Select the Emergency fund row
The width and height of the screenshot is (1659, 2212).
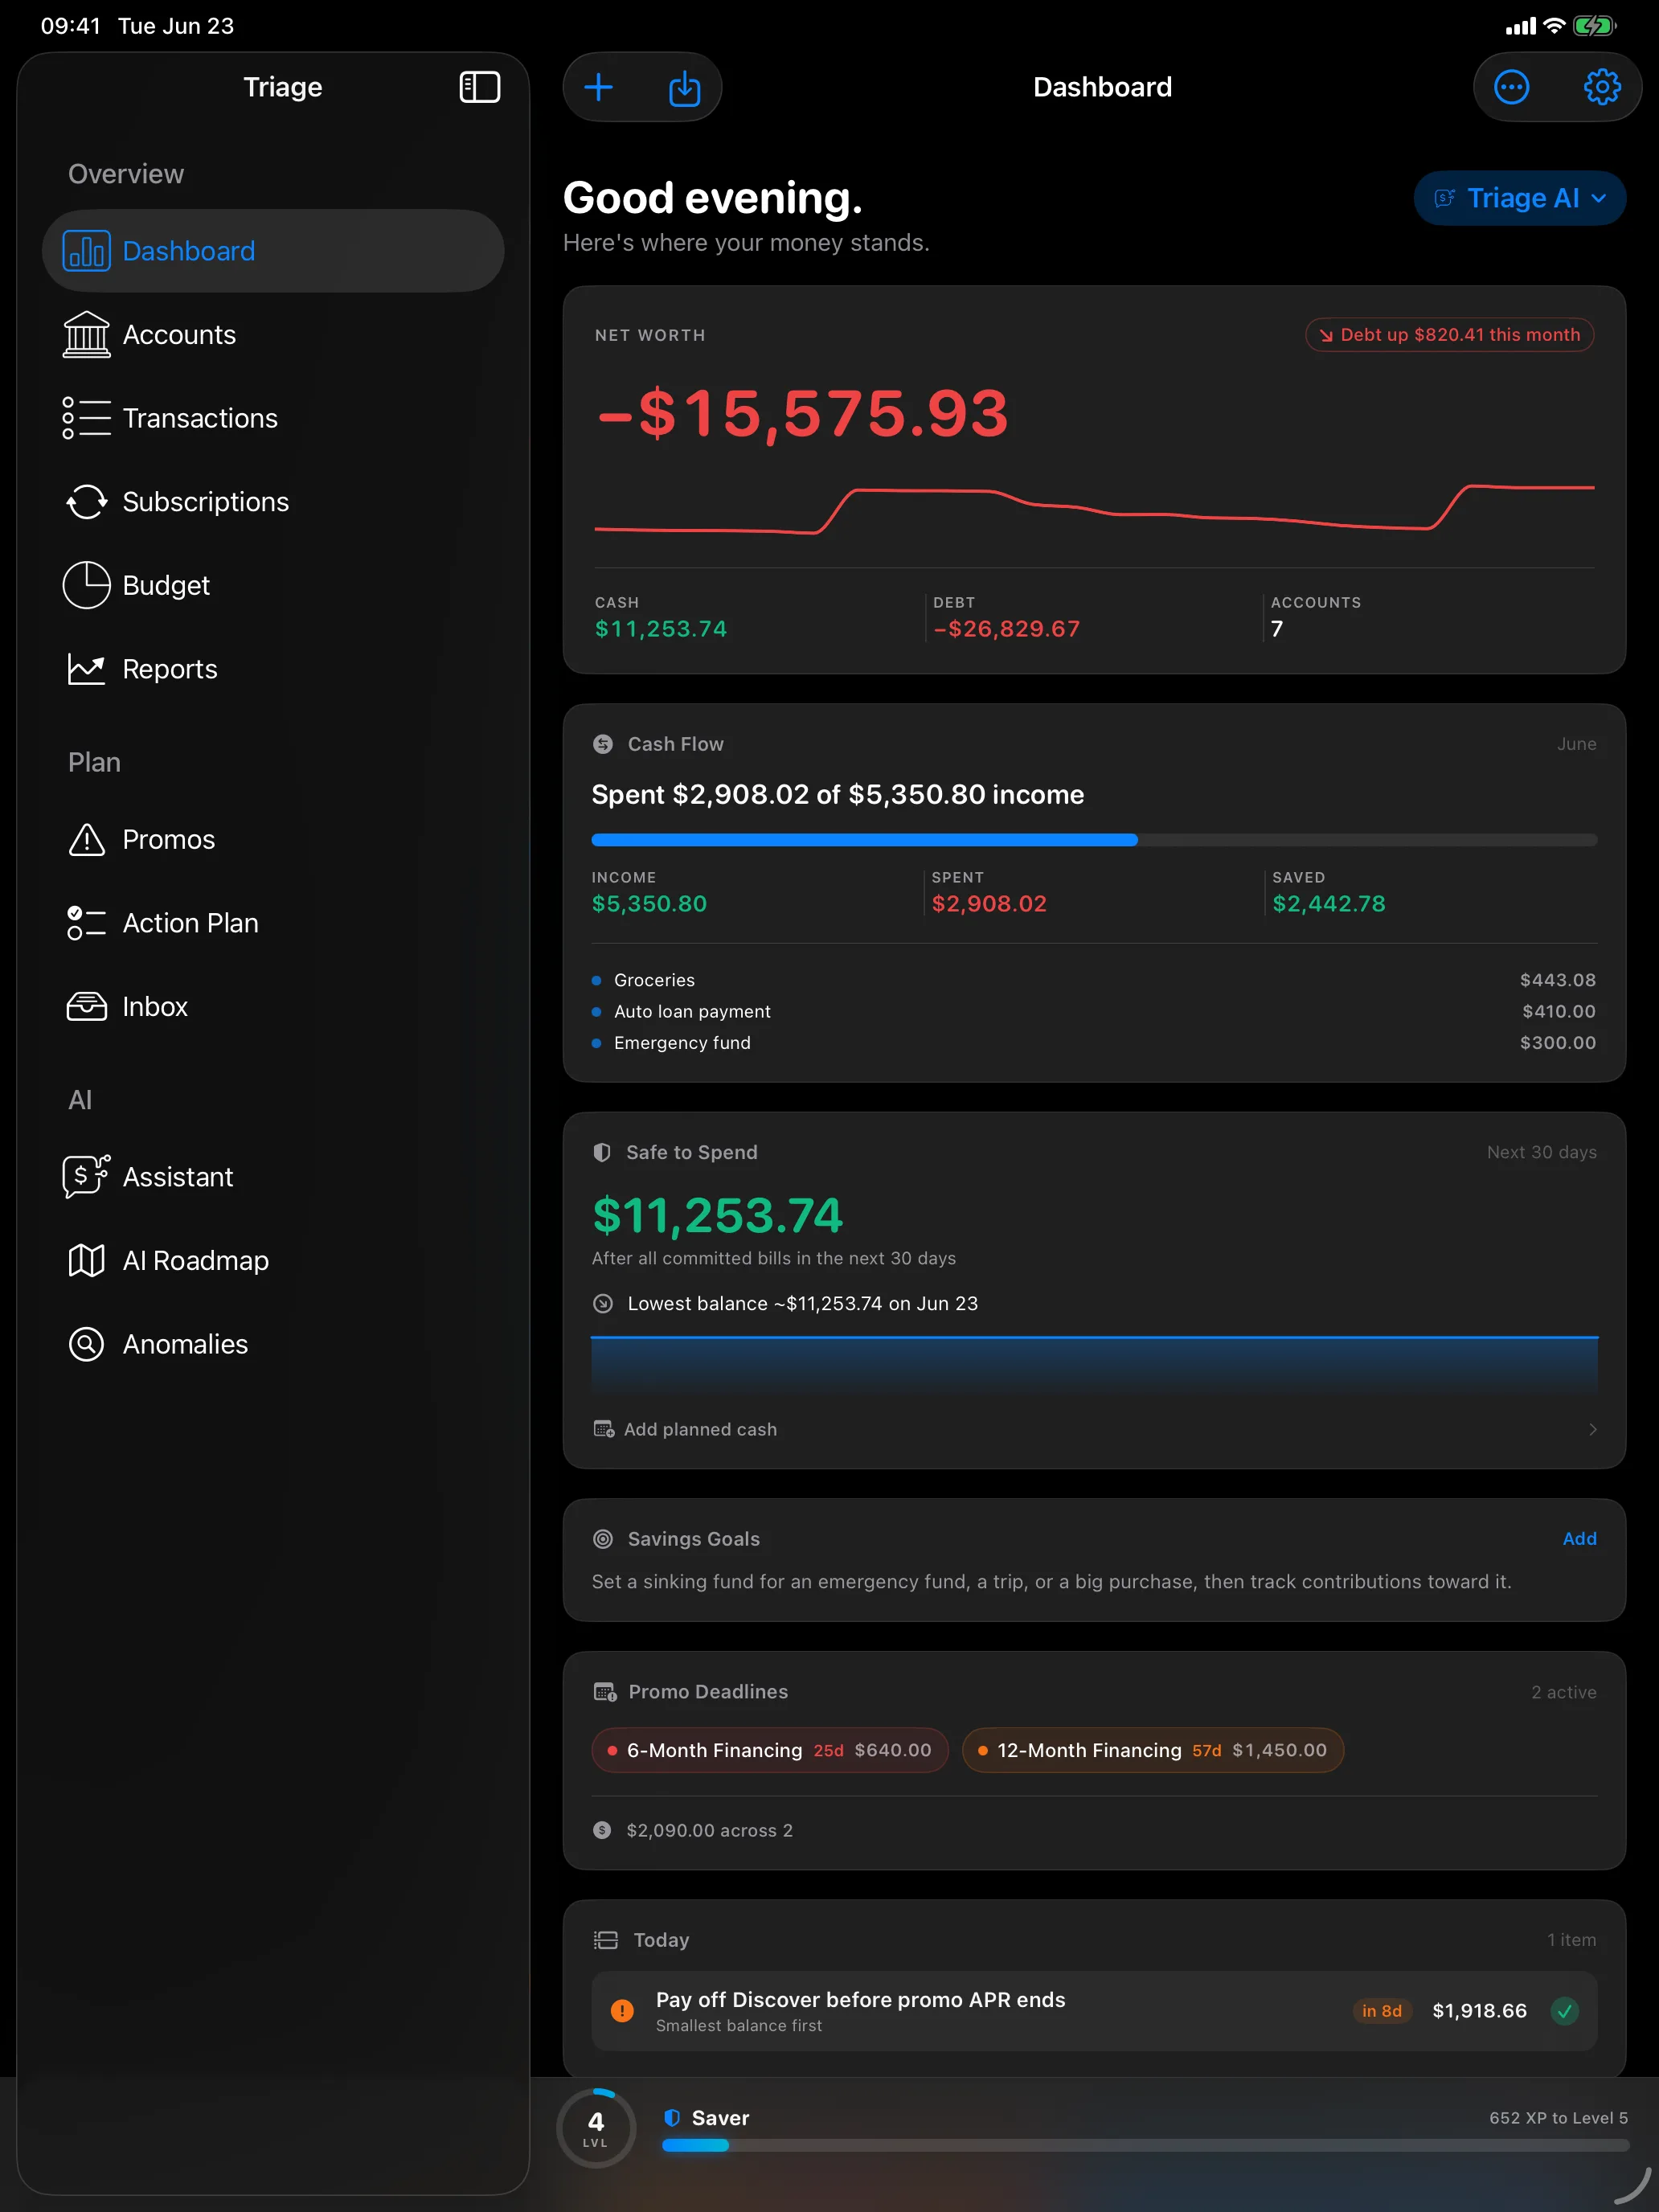pos(1094,1043)
